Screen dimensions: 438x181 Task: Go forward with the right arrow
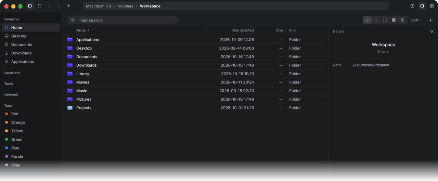pos(59,6)
